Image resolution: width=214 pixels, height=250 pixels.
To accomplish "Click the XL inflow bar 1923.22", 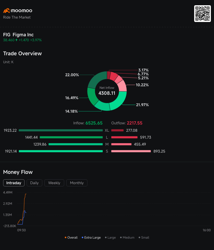I will coord(61,130).
